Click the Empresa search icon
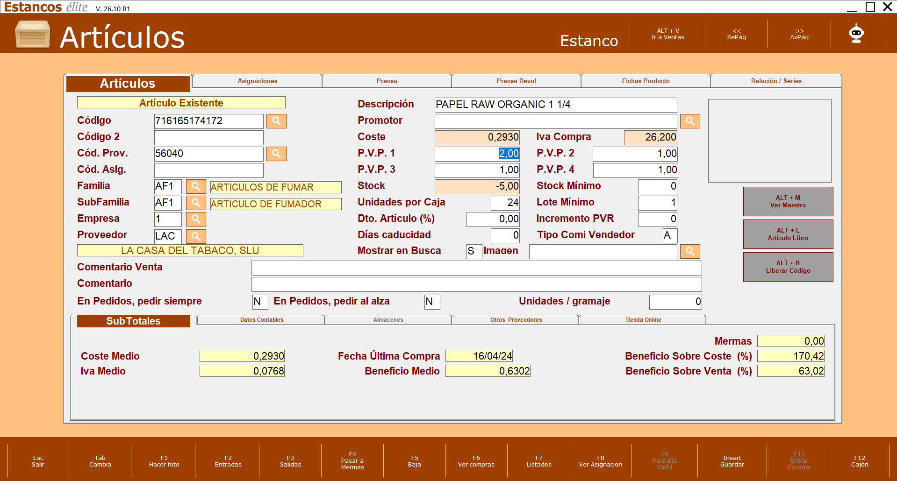The image size is (897, 481). [x=196, y=219]
